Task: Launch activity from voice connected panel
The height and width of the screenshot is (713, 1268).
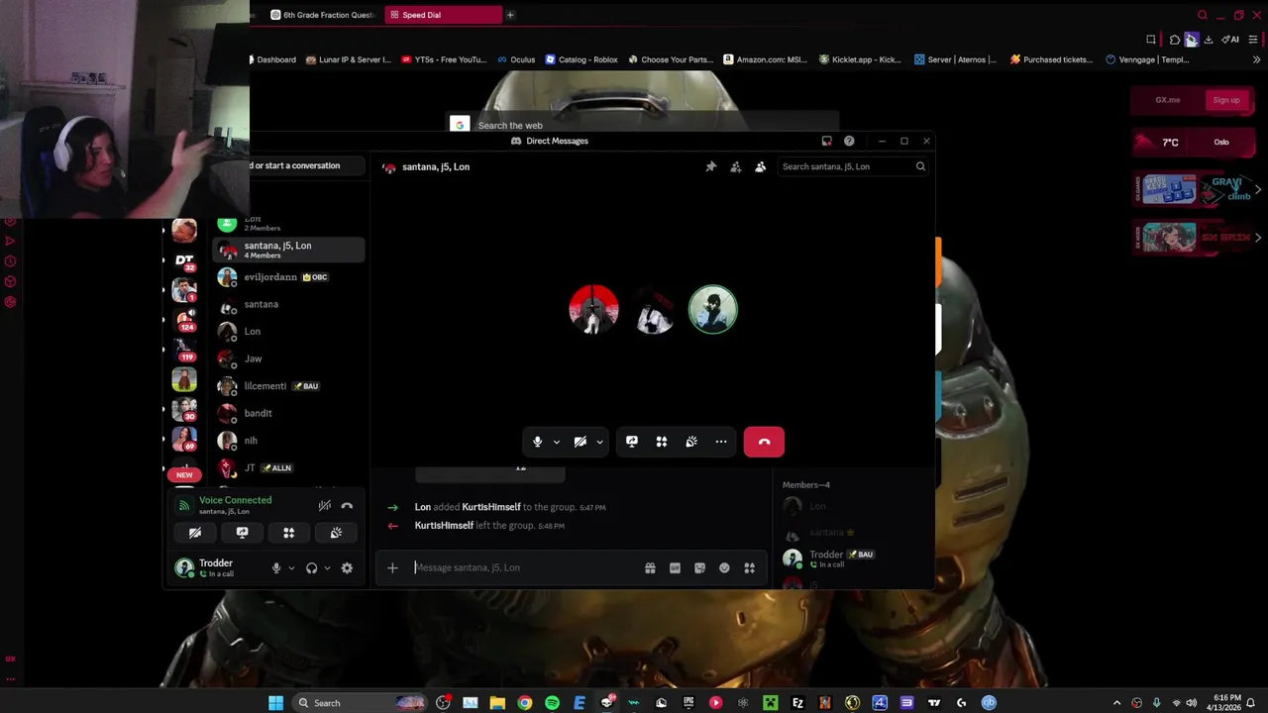Action: [x=289, y=533]
